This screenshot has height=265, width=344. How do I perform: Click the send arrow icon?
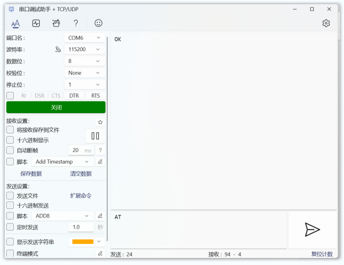[x=312, y=229]
